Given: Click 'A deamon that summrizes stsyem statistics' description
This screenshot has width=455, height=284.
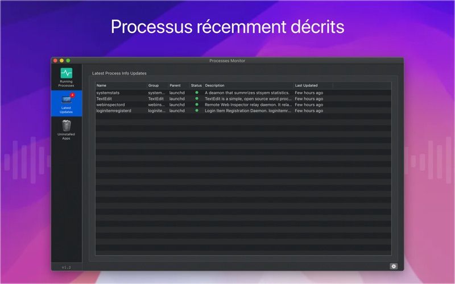Looking at the screenshot, I should coord(247,93).
